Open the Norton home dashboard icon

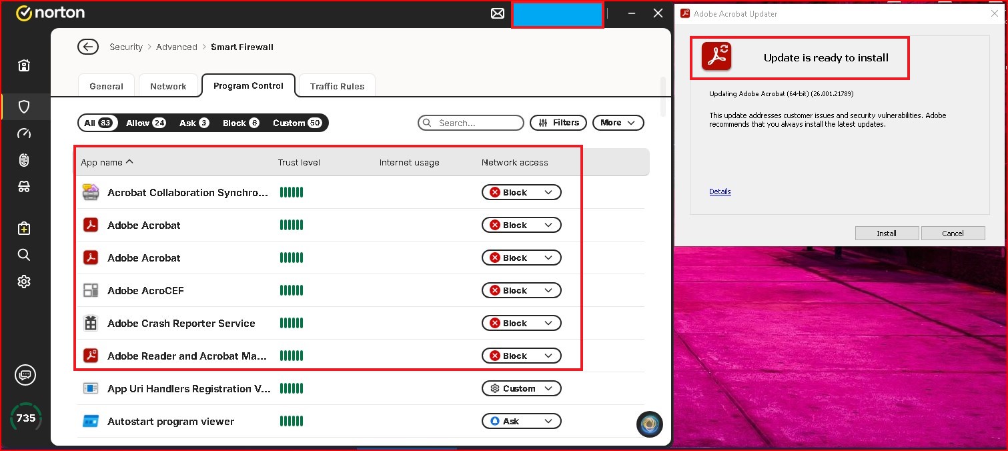24,65
